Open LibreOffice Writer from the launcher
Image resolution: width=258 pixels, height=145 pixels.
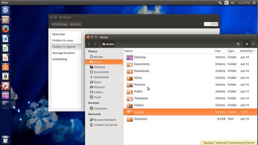(5, 39)
